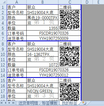Select 双 cell in row 18
104x106 pixels.
[42, 96]
